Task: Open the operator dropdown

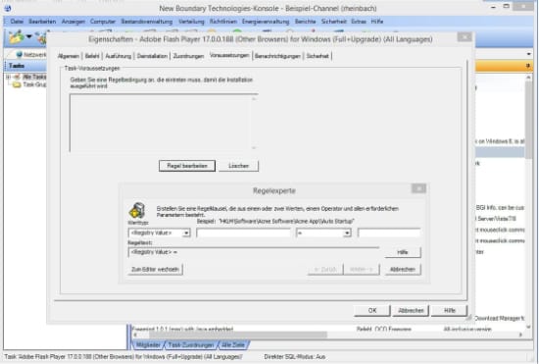Action: tap(347, 233)
